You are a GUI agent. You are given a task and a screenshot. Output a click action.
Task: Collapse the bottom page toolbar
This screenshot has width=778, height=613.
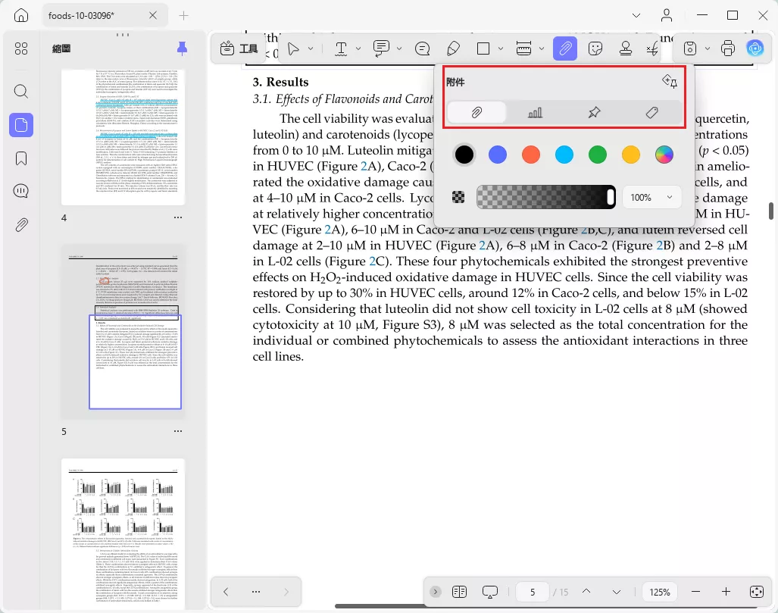[435, 592]
